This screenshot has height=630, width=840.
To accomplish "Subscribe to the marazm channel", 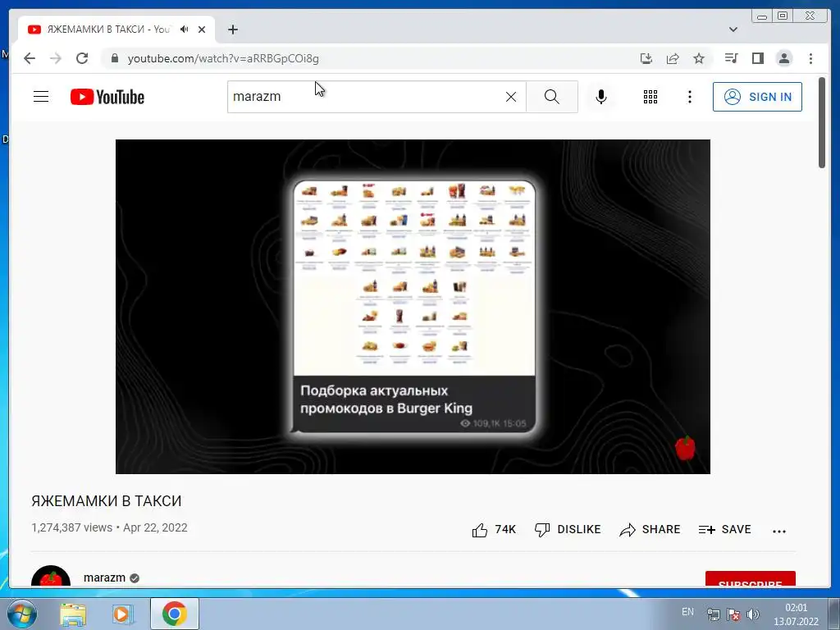I will (750, 580).
